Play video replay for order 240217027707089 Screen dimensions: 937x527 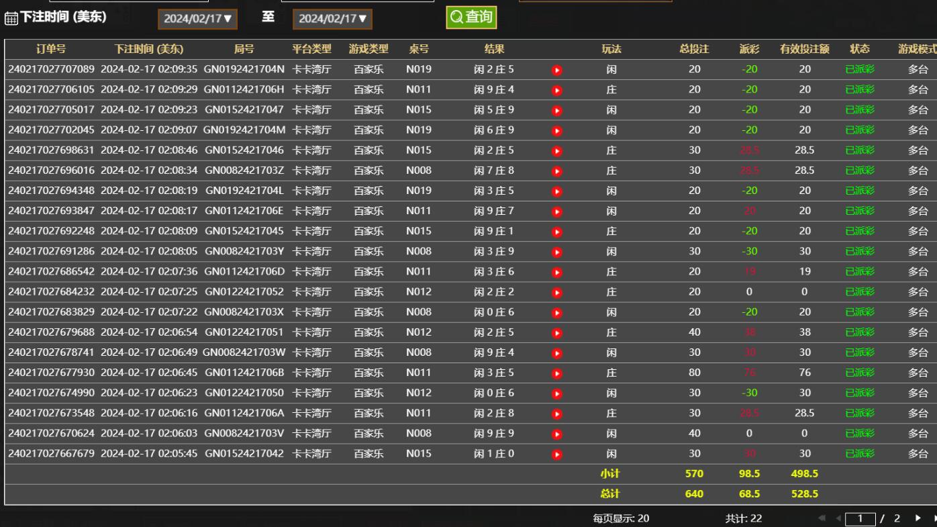556,70
